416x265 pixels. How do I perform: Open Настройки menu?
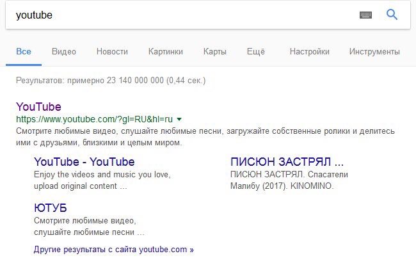point(309,51)
